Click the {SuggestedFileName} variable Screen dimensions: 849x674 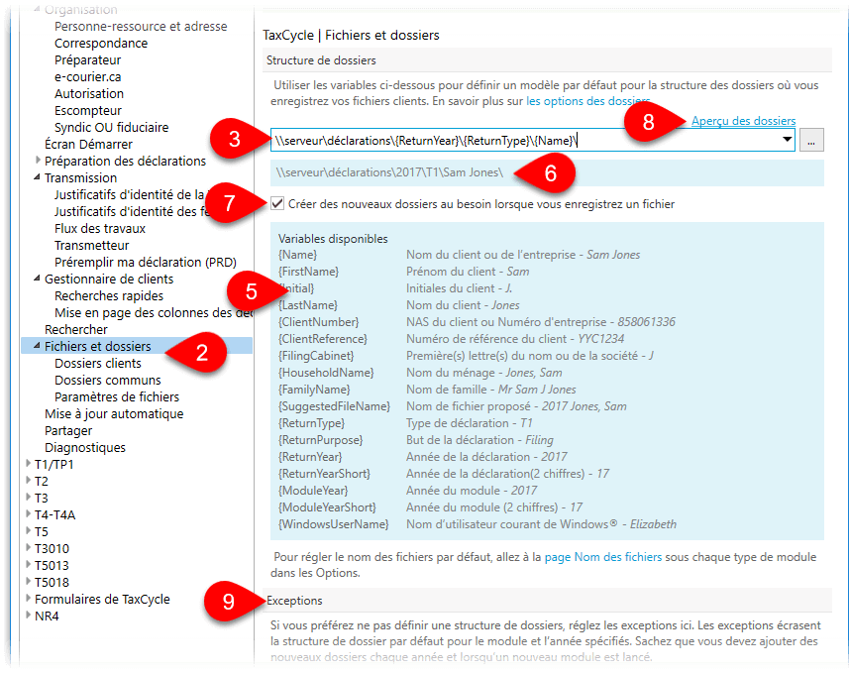tap(334, 405)
